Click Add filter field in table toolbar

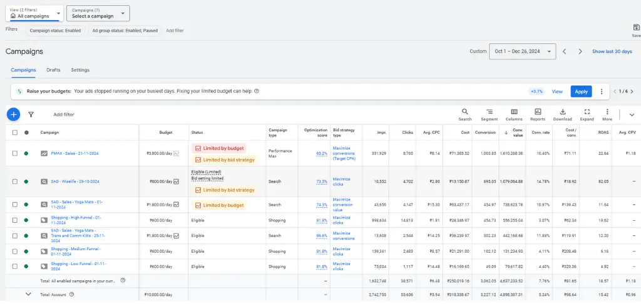[x=64, y=115]
